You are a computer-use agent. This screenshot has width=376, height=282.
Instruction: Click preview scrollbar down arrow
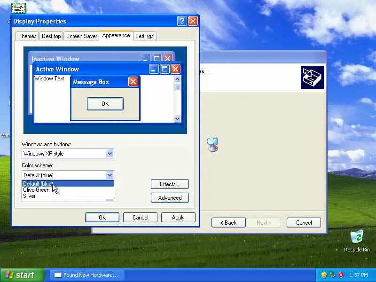click(178, 118)
